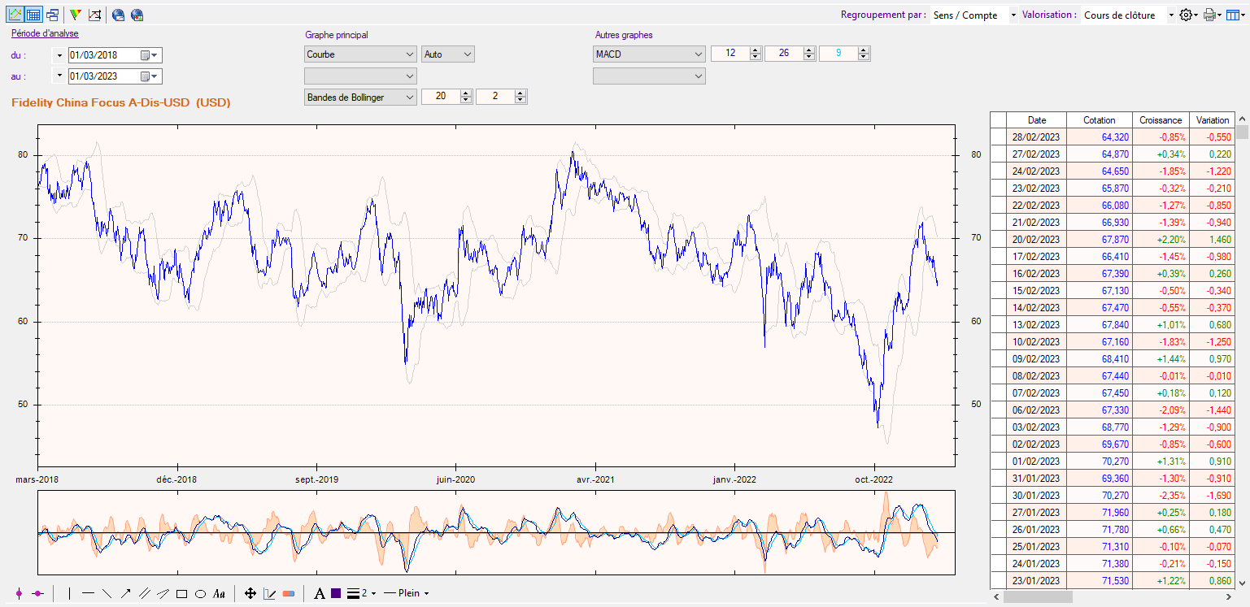
Task: Open the Courbe graph type dropdown
Action: 360,54
